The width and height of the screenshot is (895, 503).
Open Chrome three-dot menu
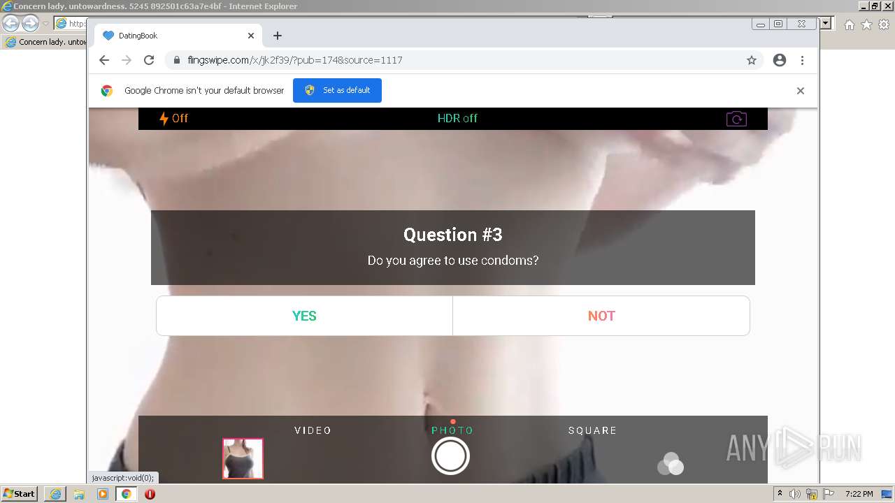[802, 60]
